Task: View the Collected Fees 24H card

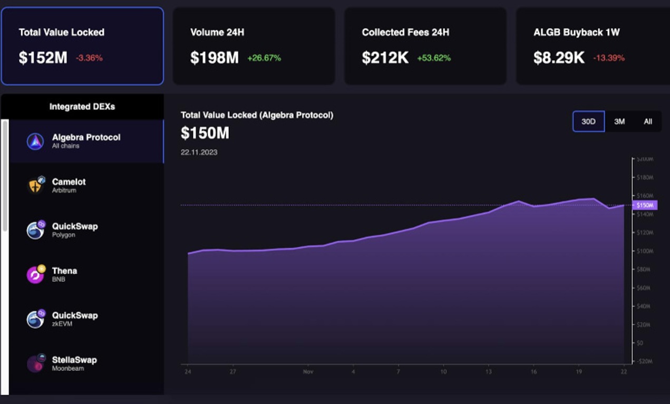Action: click(425, 46)
